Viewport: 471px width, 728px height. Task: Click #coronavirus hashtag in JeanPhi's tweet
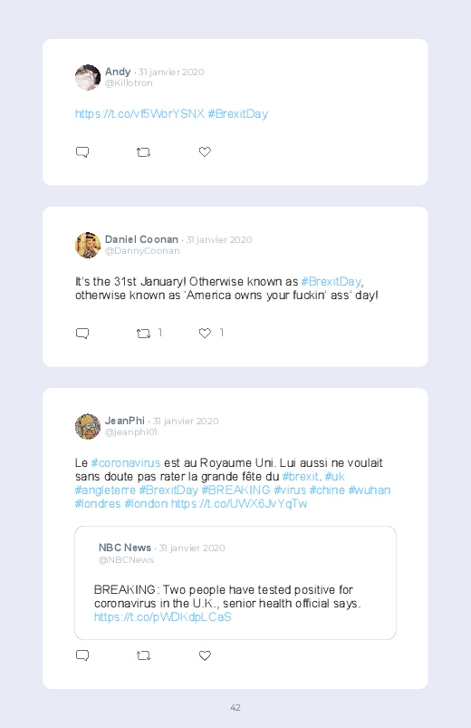click(126, 463)
